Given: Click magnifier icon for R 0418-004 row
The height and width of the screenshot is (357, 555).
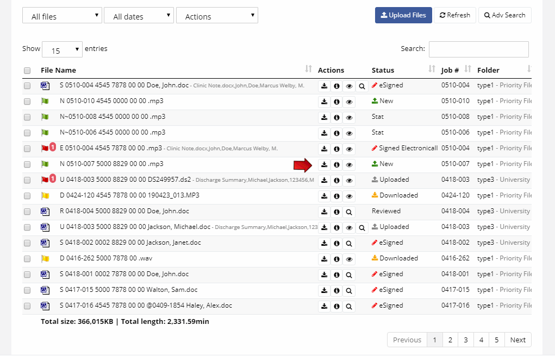Looking at the screenshot, I should [x=349, y=212].
